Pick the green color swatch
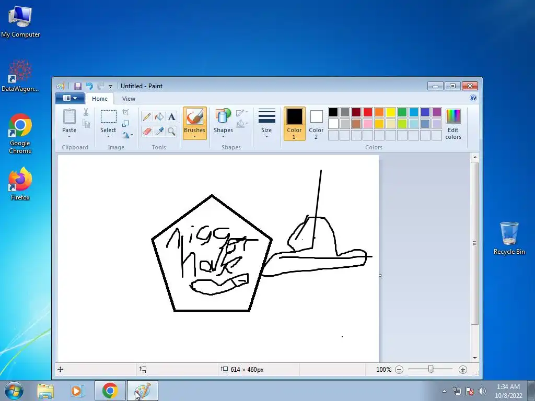Image resolution: width=535 pixels, height=401 pixels. tap(402, 112)
